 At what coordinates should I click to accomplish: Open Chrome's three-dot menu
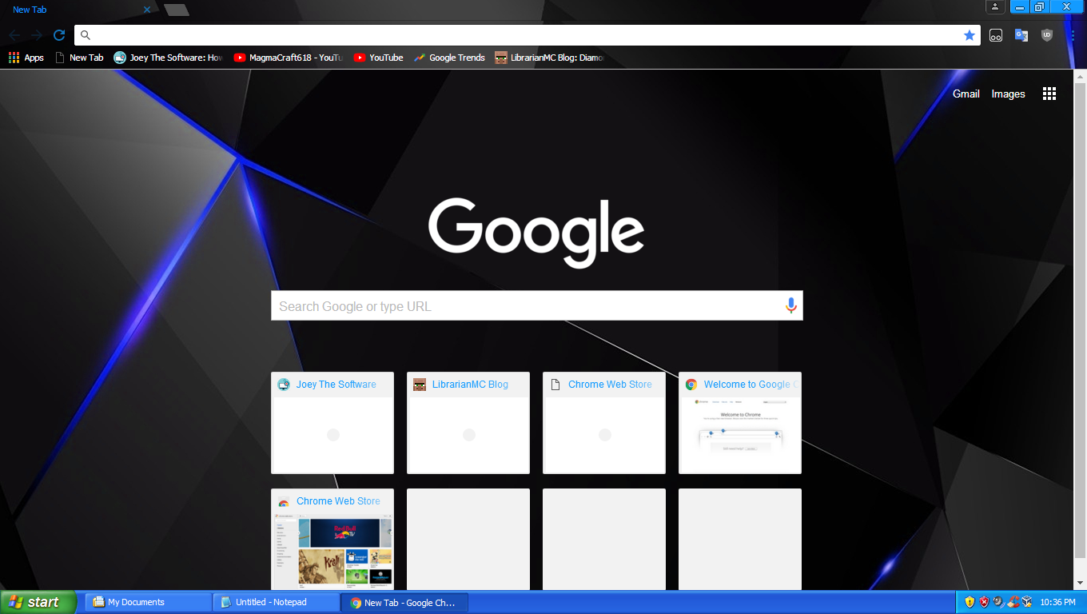(x=1072, y=35)
